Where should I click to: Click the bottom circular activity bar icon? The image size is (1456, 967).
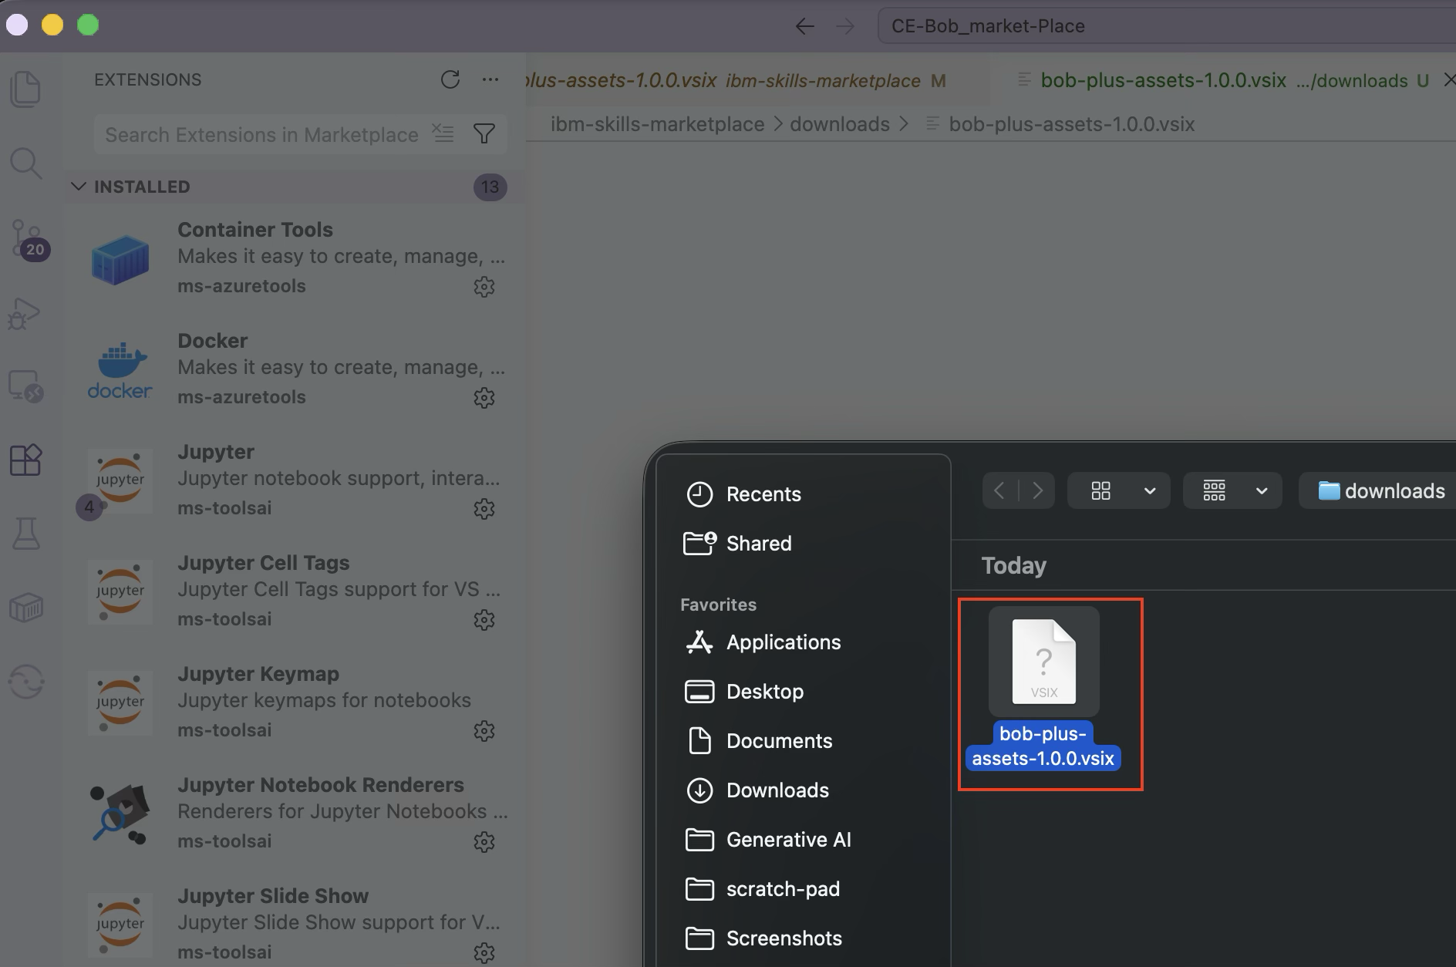pyautogui.click(x=25, y=682)
